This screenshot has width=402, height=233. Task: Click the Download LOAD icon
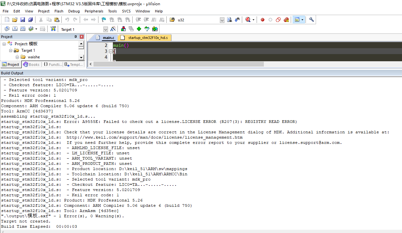pos(53,29)
